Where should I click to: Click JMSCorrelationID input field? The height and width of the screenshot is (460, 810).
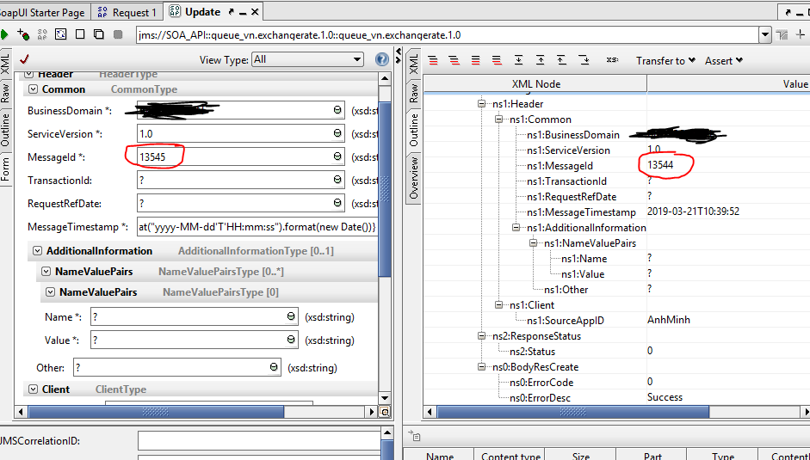(258, 441)
